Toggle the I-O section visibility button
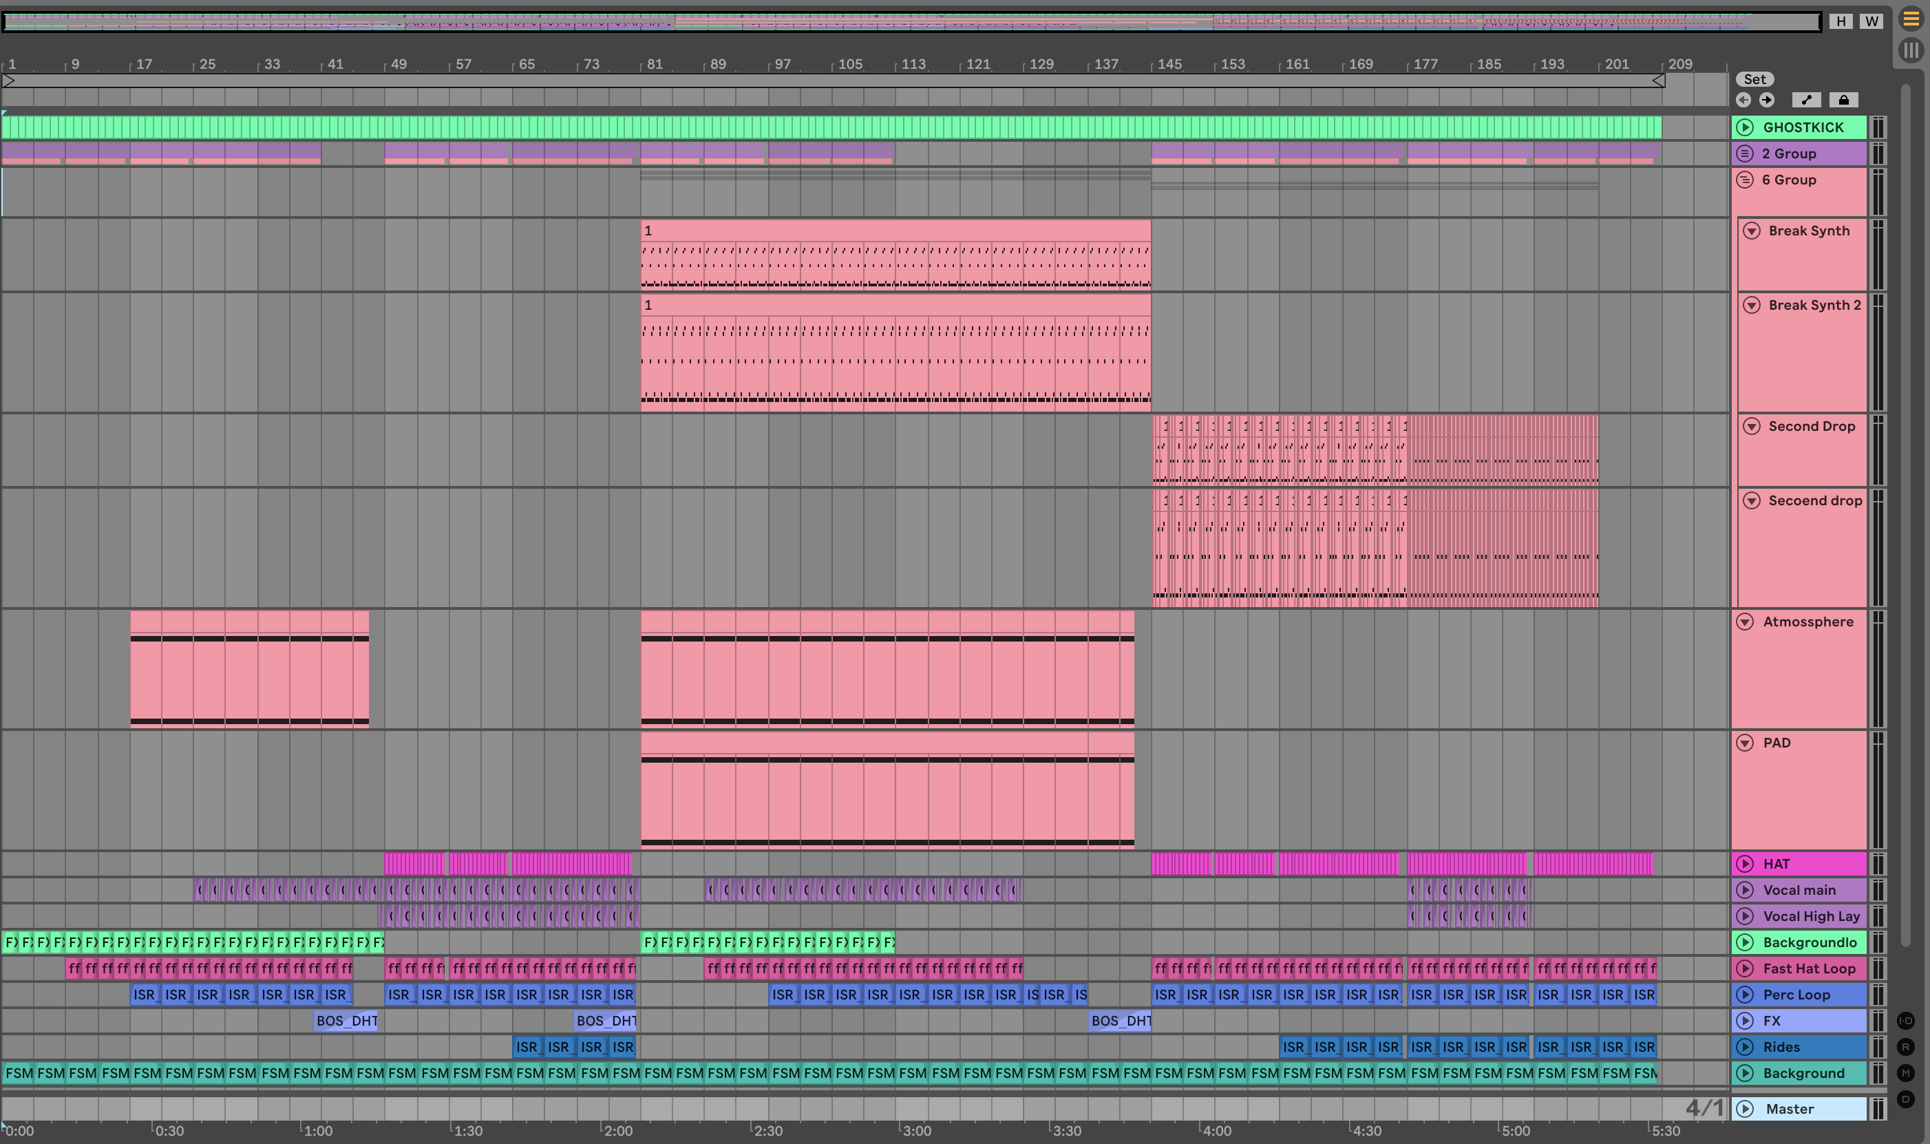This screenshot has width=1930, height=1144. coord(1906,1021)
